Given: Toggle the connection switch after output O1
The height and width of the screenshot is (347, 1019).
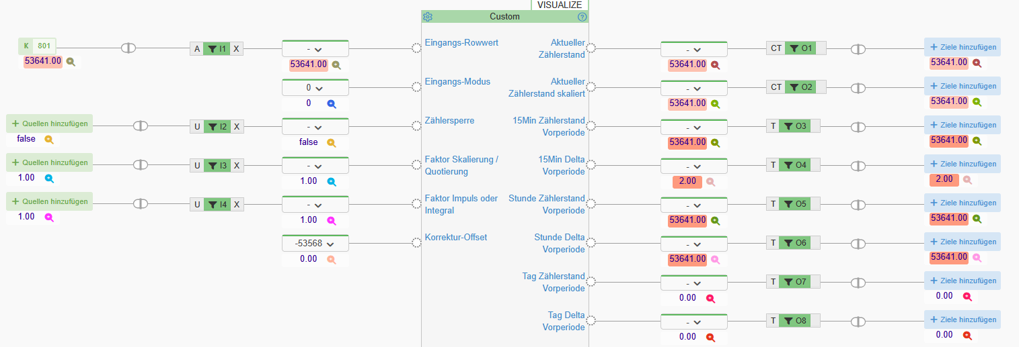Looking at the screenshot, I should tap(858, 49).
